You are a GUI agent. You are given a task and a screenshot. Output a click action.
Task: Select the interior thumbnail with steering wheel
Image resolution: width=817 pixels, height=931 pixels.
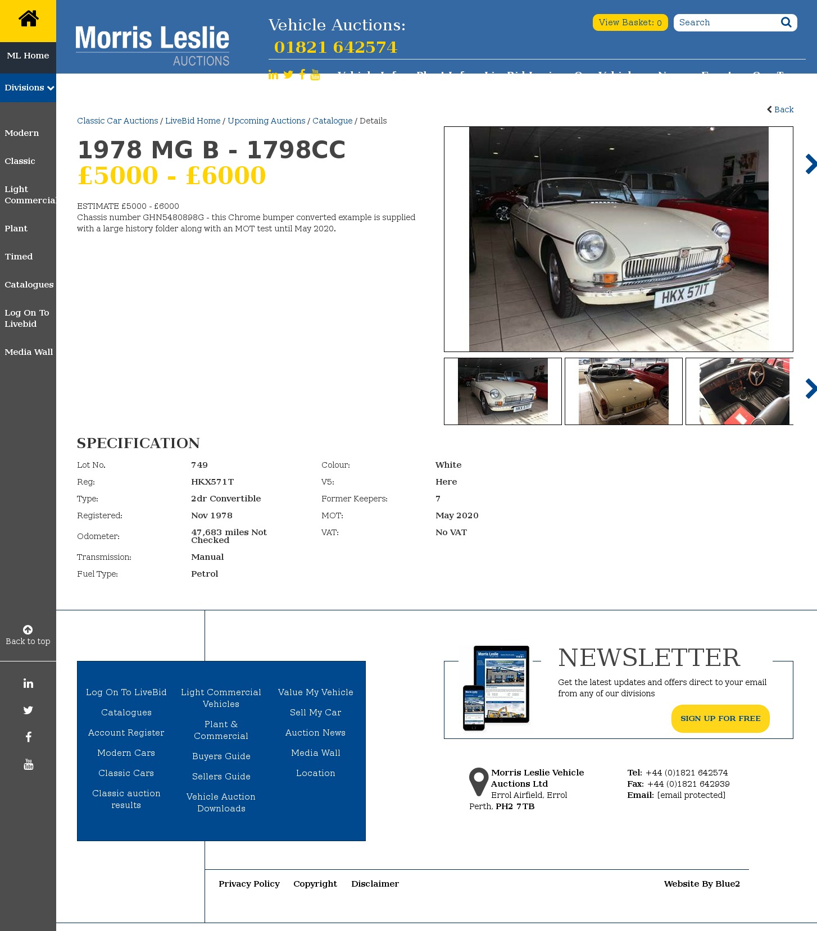point(739,391)
